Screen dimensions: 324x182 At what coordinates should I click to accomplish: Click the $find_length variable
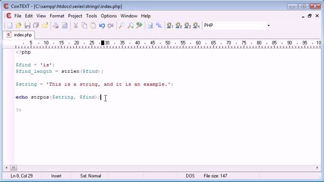pyautogui.click(x=34, y=71)
